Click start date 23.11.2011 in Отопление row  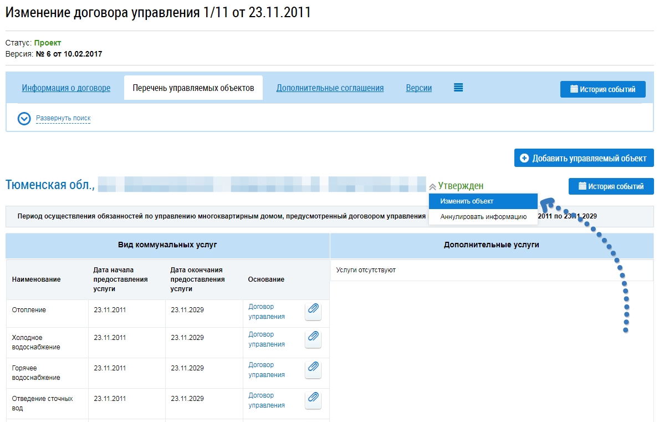pyautogui.click(x=110, y=310)
